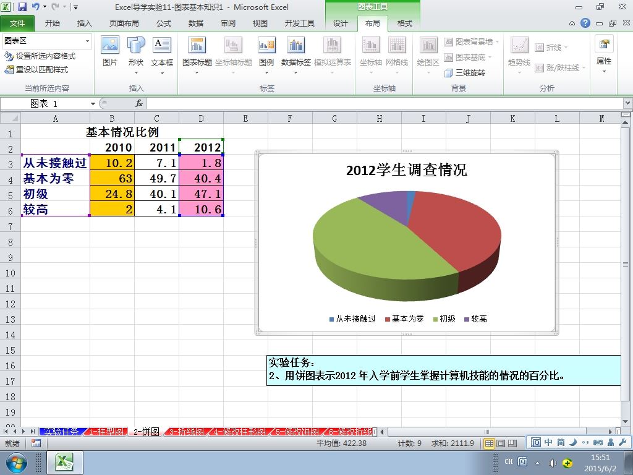This screenshot has width=633, height=475.
Task: Open the 数据标签 data labels menu
Action: coord(296,55)
